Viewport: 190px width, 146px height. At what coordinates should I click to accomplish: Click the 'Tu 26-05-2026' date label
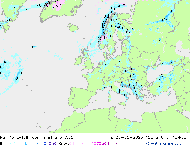click(x=126, y=137)
